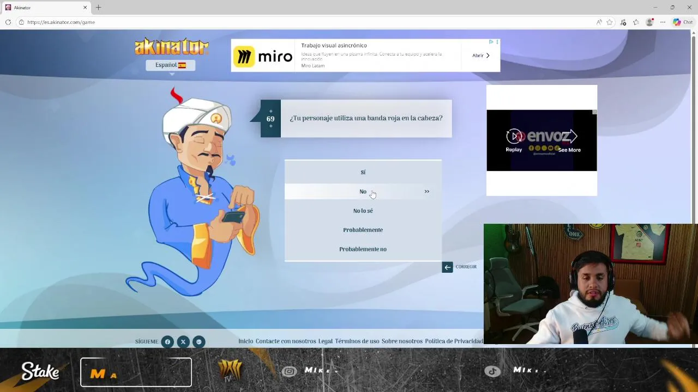Open the Español language selector
The width and height of the screenshot is (698, 392).
[x=170, y=65]
